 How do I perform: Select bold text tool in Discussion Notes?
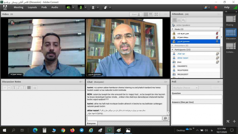14,88
